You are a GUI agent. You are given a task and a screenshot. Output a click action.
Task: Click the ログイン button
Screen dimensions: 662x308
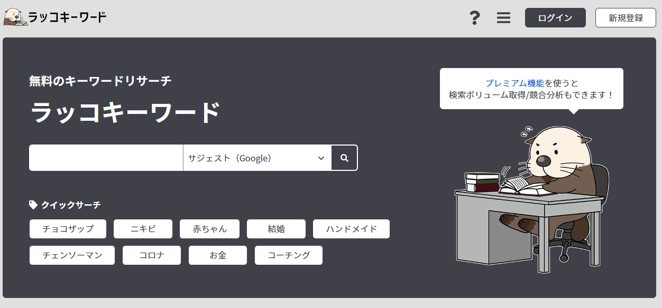pyautogui.click(x=555, y=17)
